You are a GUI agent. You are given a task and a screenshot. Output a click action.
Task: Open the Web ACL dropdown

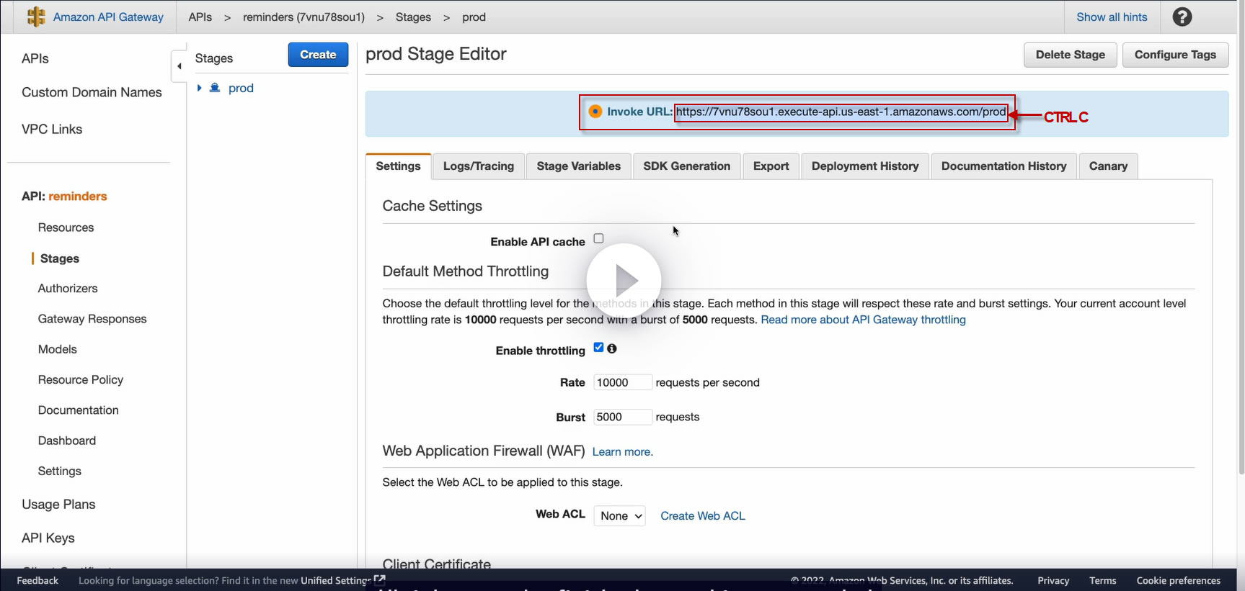(x=619, y=516)
